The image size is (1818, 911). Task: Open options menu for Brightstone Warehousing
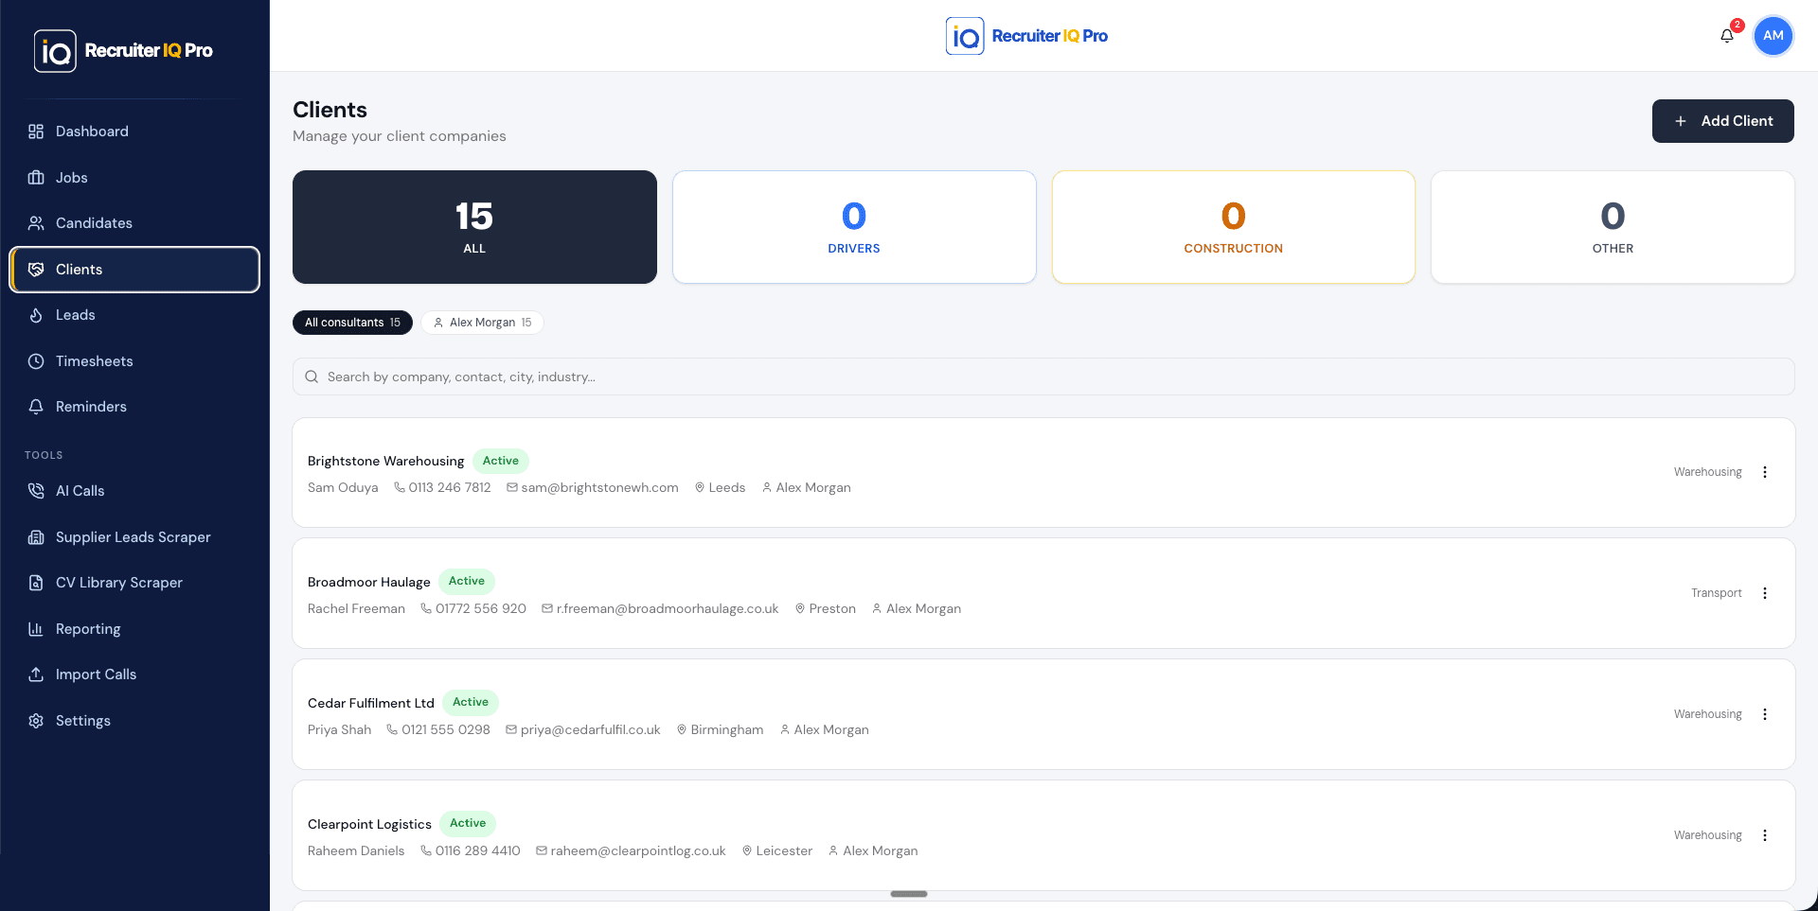point(1765,472)
